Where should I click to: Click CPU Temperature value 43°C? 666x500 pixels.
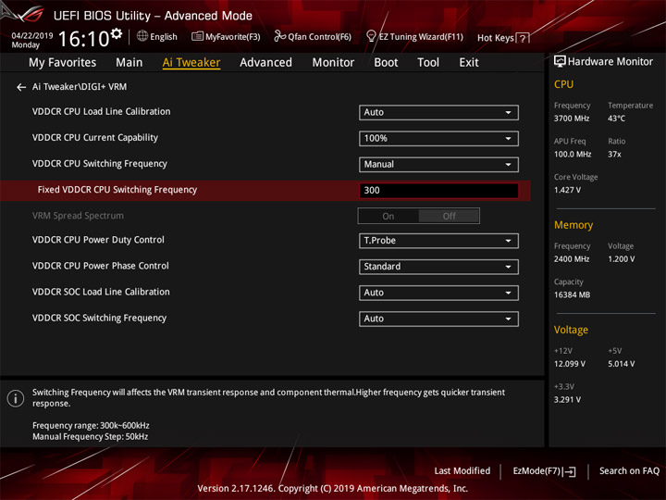pos(616,119)
